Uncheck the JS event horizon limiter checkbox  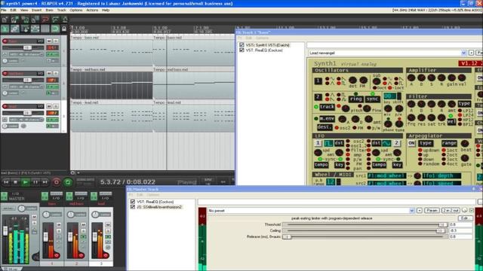coord(133,207)
